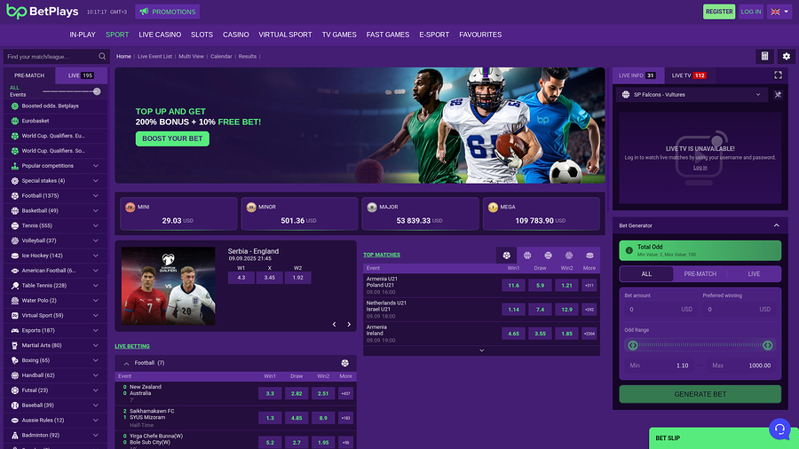The image size is (799, 449).
Task: Go to IN-PLAY section
Action: pos(83,35)
